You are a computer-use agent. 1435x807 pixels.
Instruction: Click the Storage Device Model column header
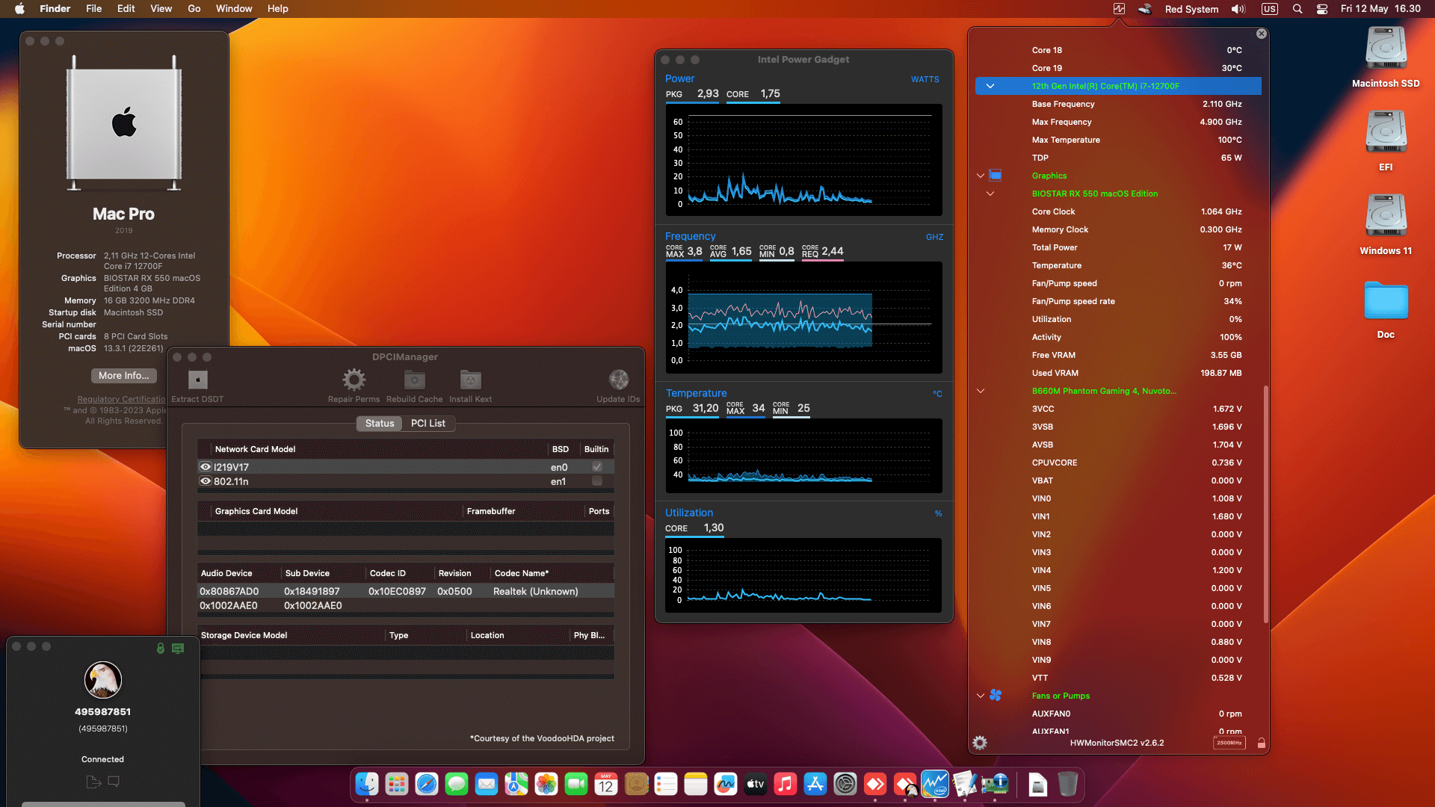(291, 635)
